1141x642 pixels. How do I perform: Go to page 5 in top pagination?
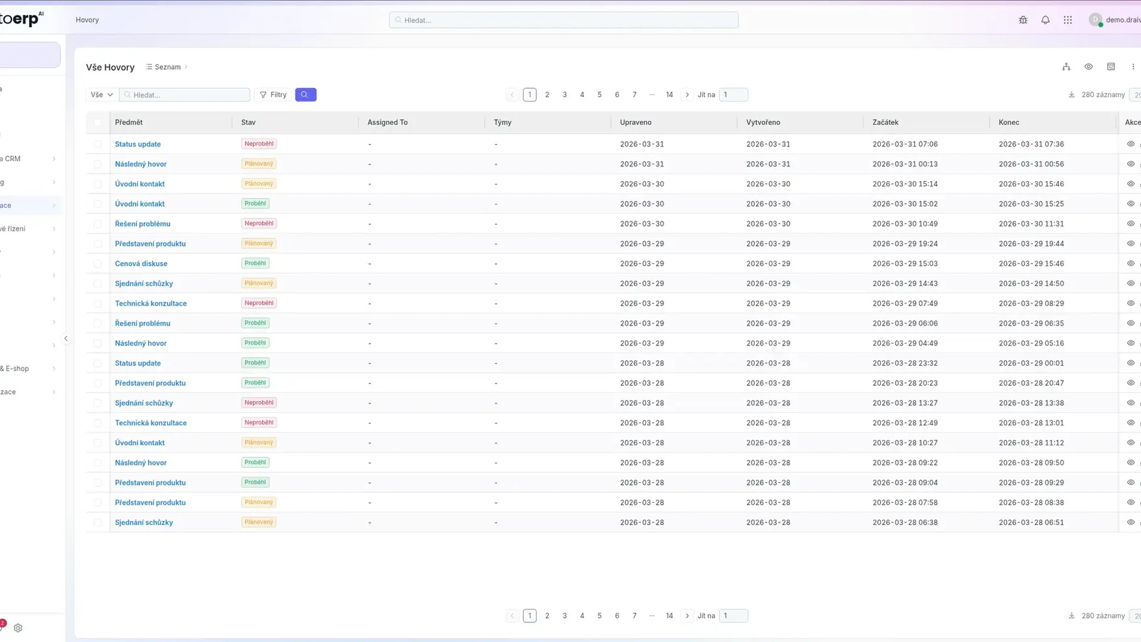tap(600, 95)
